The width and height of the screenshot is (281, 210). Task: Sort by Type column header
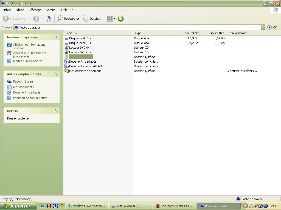point(153,33)
